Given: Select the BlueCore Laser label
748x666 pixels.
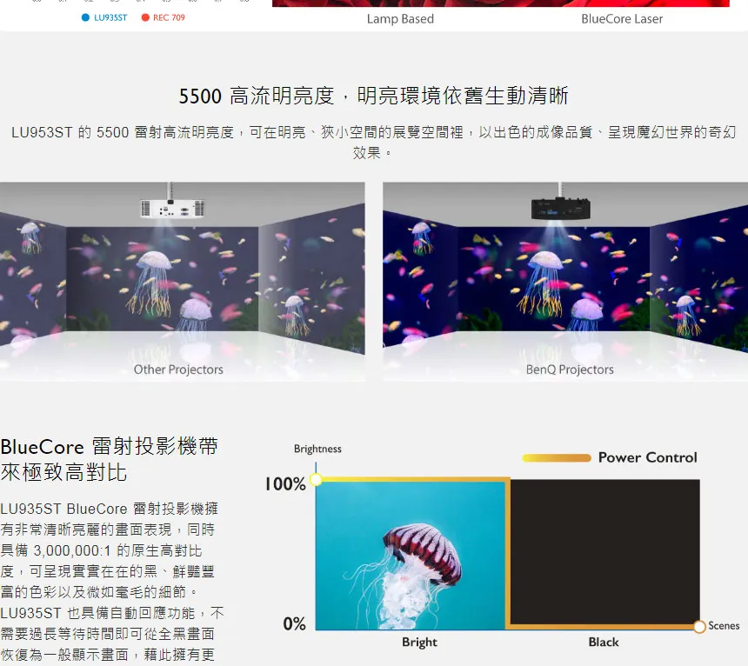Looking at the screenshot, I should 622,18.
